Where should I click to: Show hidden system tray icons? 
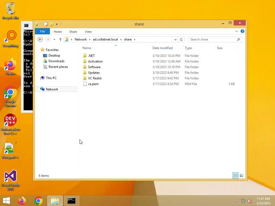[x=237, y=201]
